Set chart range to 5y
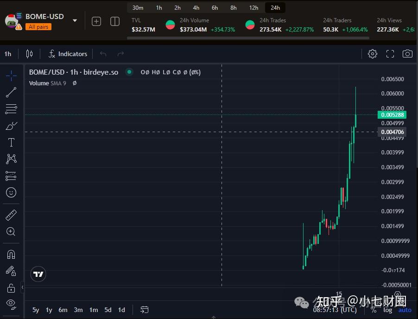418x319 pixels. [36, 310]
